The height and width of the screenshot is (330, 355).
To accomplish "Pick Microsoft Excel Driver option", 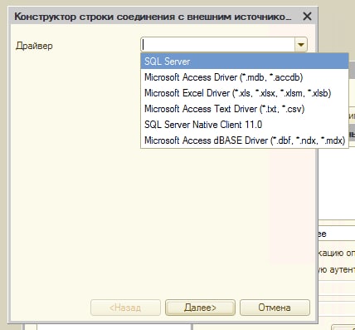I will click(x=245, y=93).
